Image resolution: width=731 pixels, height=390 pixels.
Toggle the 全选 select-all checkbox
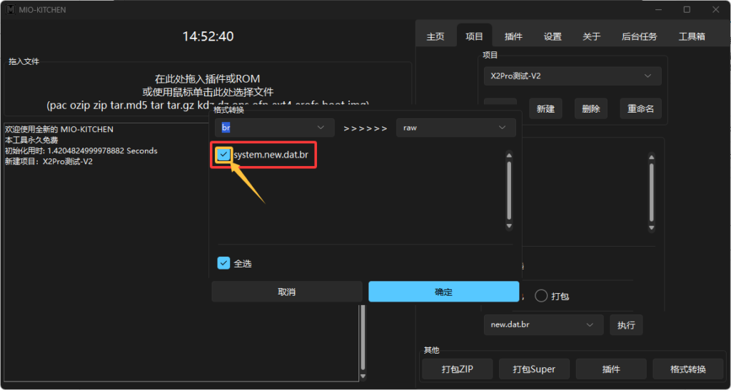coord(224,263)
